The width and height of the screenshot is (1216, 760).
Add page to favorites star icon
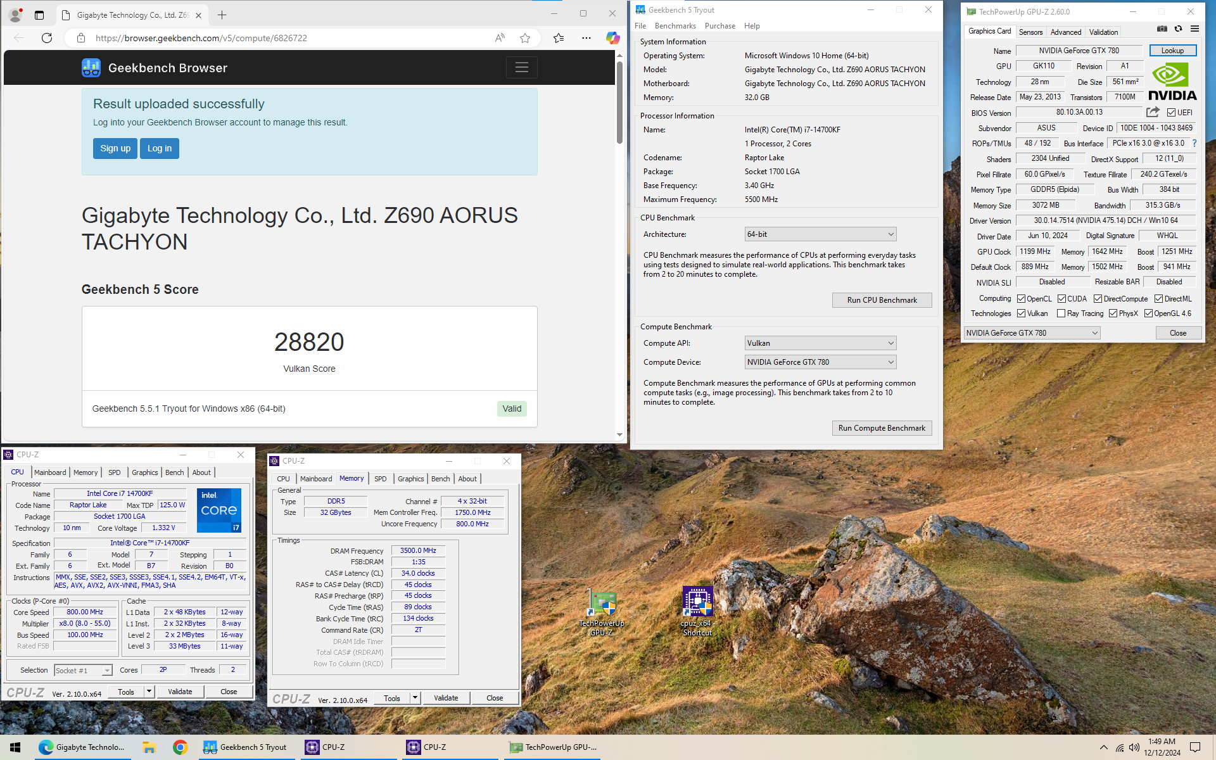point(525,38)
